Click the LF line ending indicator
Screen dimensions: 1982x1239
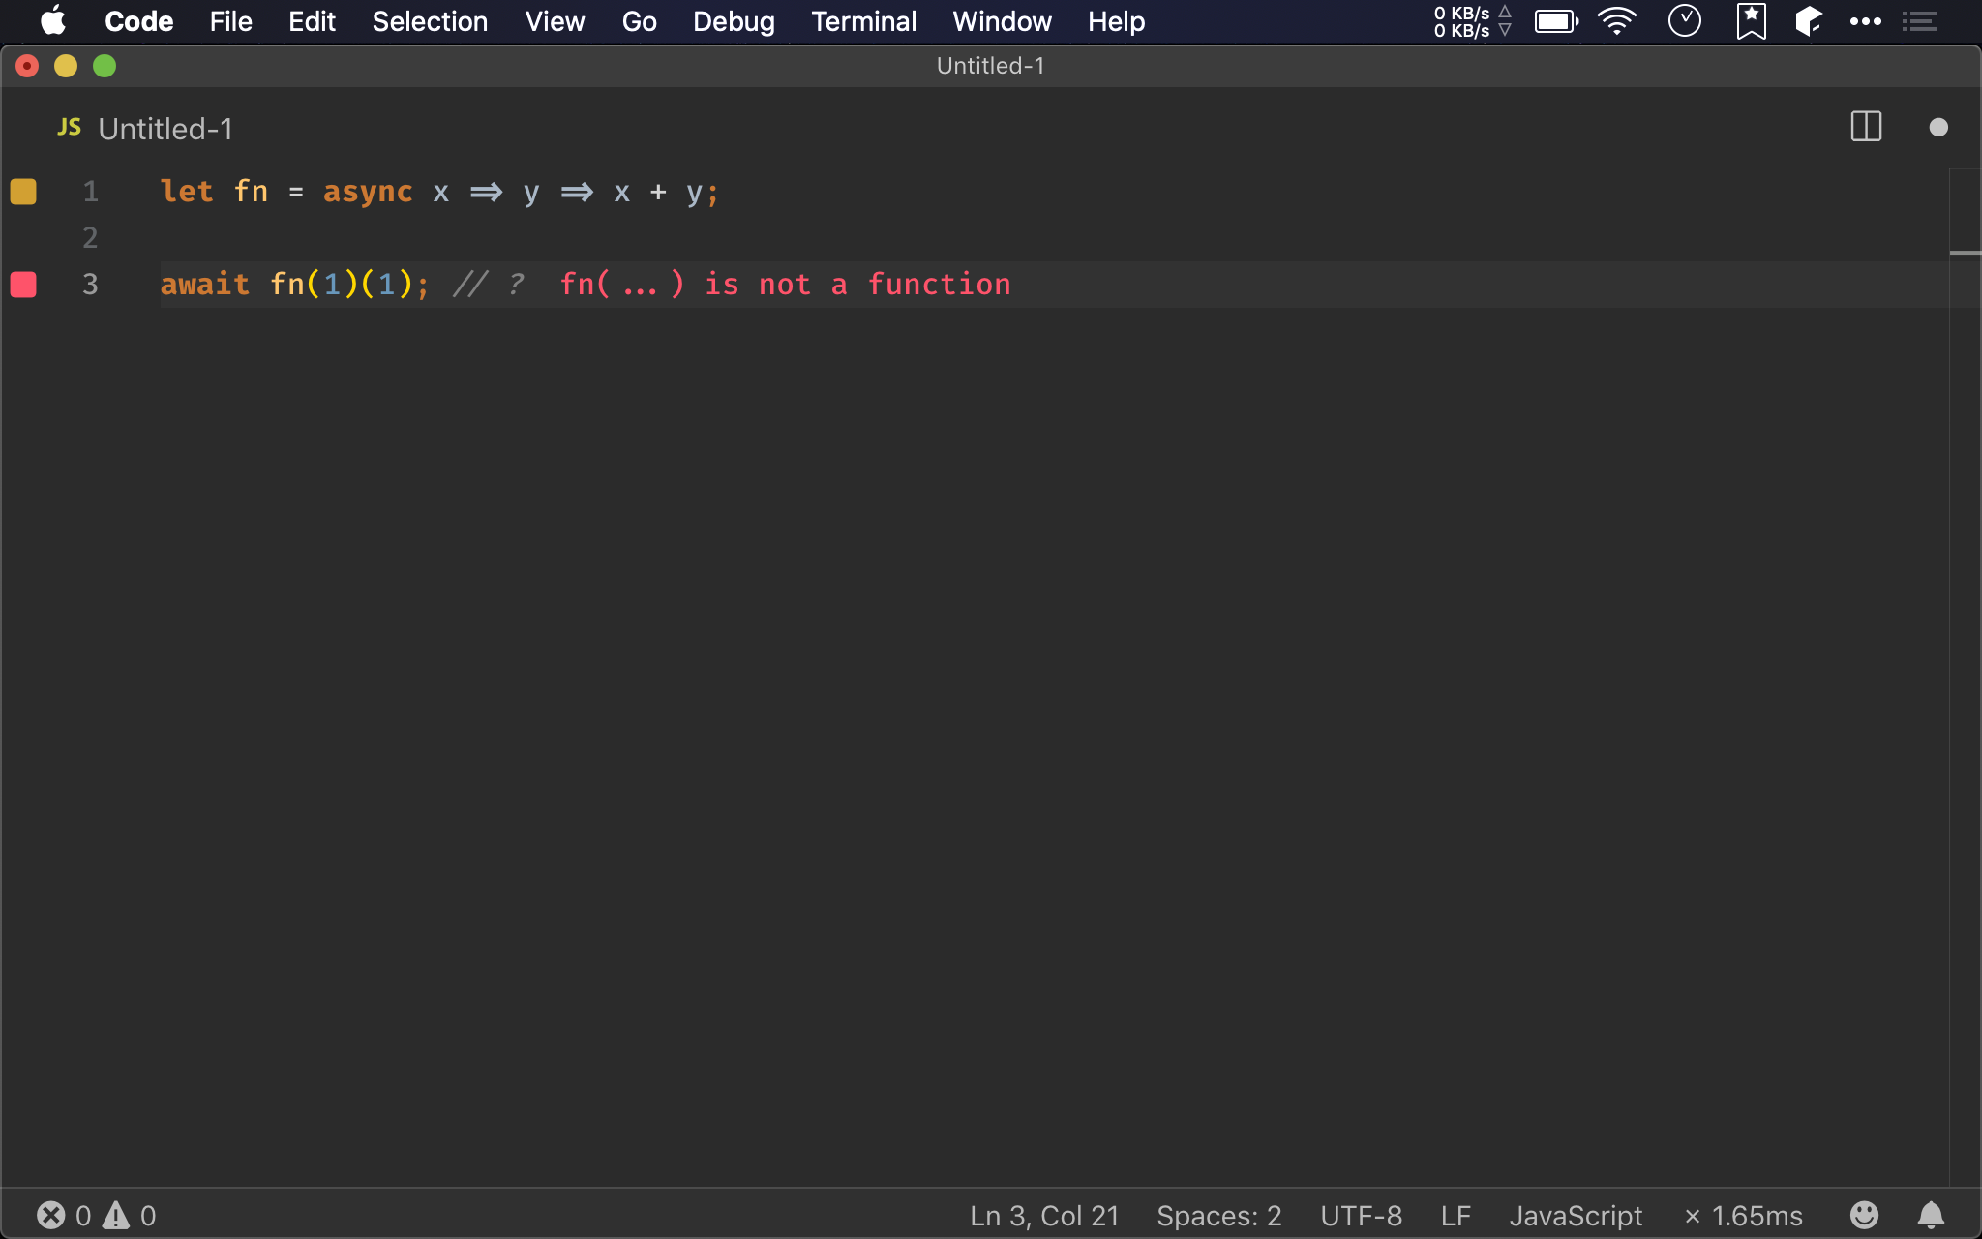click(x=1454, y=1215)
